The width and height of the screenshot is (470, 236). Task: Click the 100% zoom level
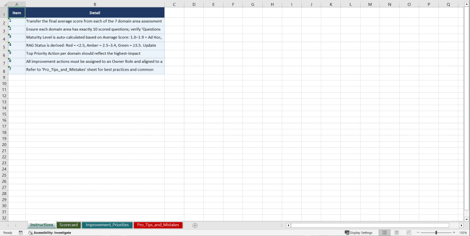coord(463,233)
